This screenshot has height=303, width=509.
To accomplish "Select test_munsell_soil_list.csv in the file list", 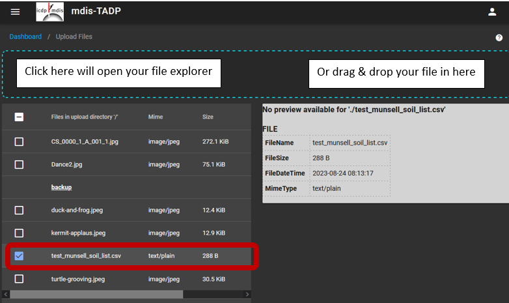I will [x=86, y=256].
